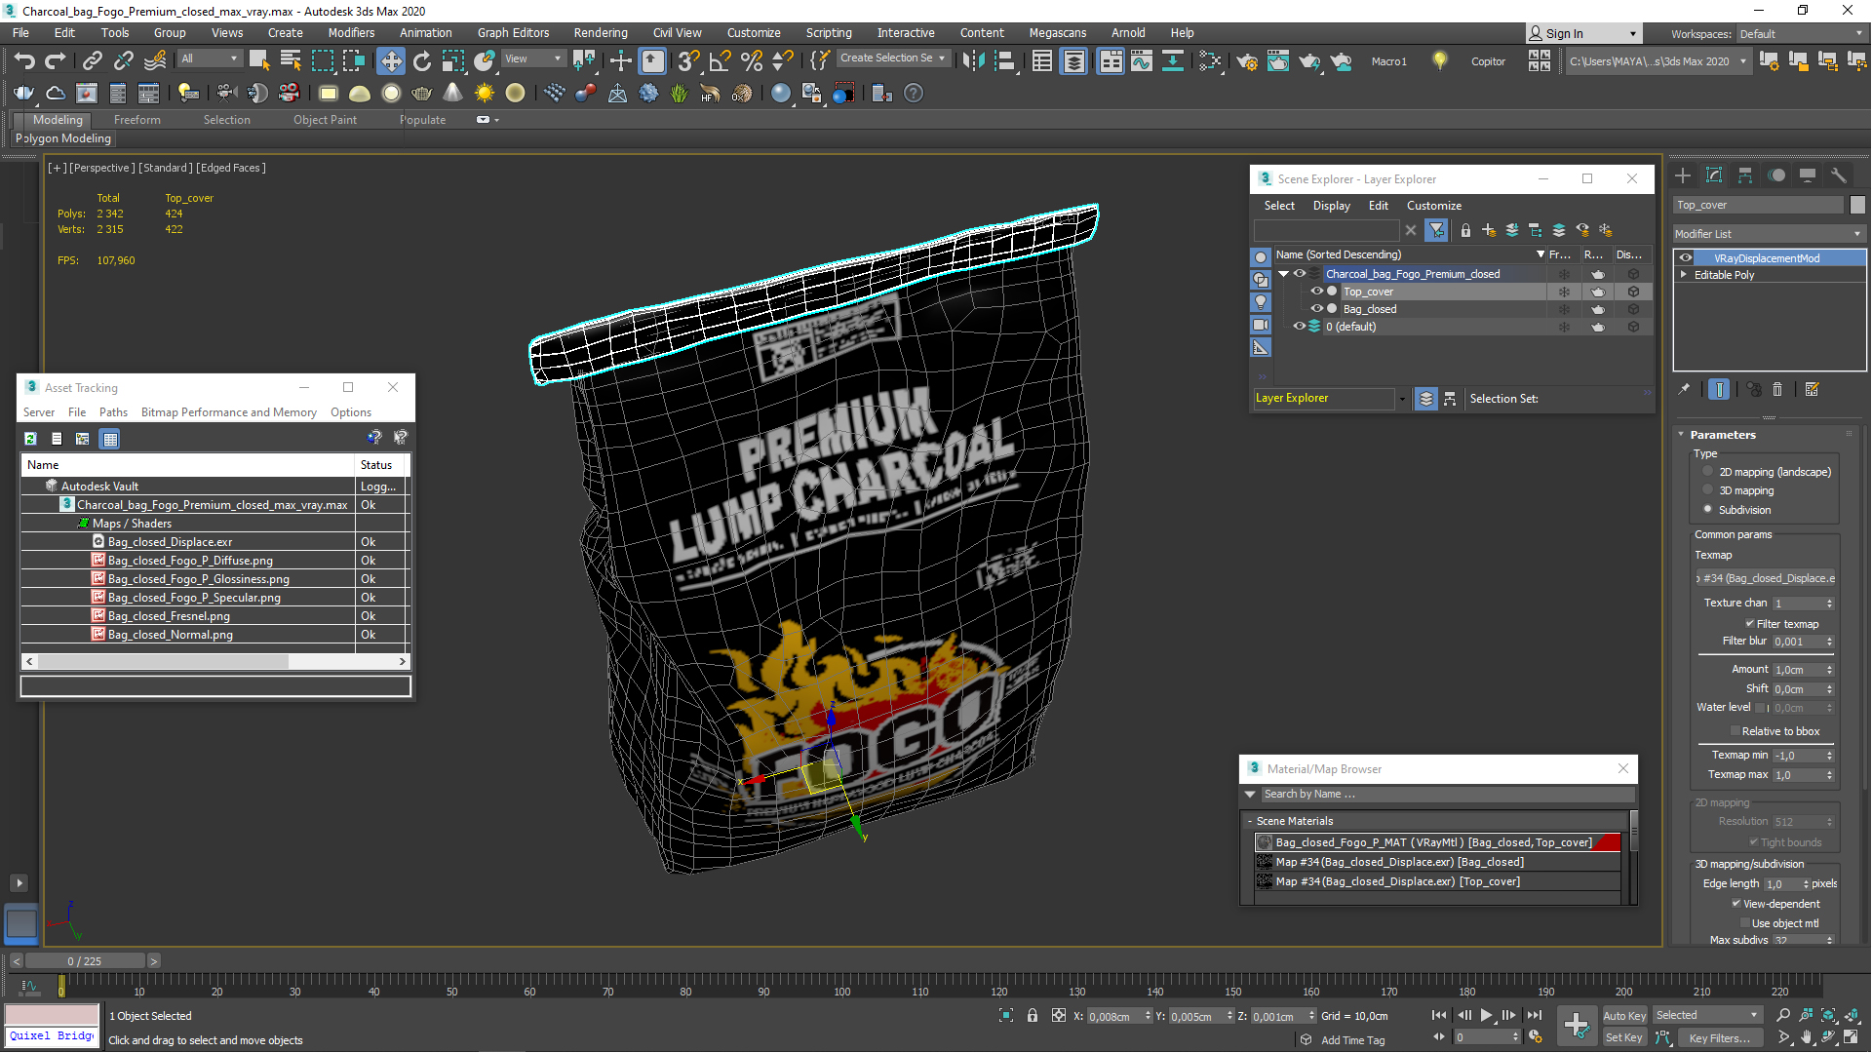Refresh the Asset Tracking list

point(30,439)
